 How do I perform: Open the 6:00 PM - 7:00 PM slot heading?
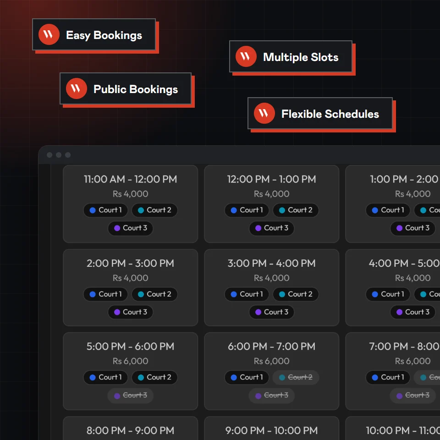point(272,346)
